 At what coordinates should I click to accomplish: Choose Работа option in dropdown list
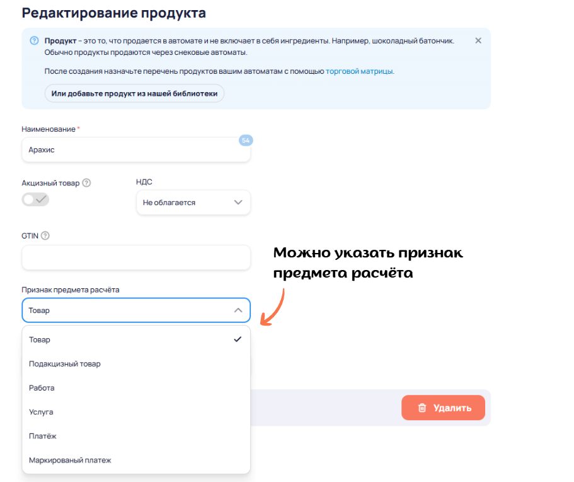click(42, 388)
